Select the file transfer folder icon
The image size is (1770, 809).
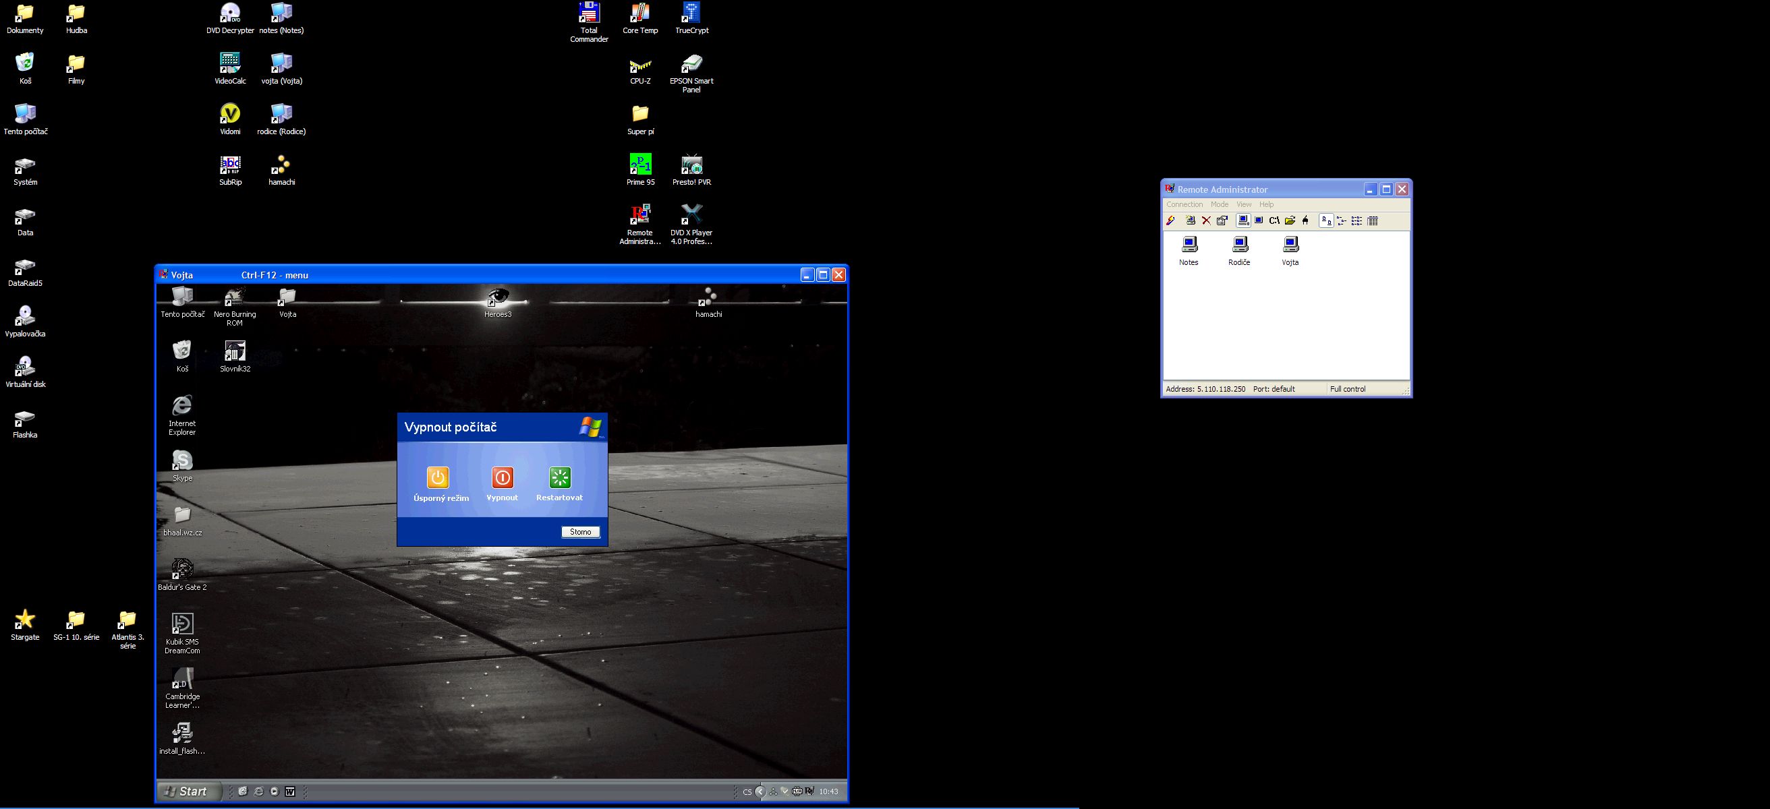pos(1290,220)
